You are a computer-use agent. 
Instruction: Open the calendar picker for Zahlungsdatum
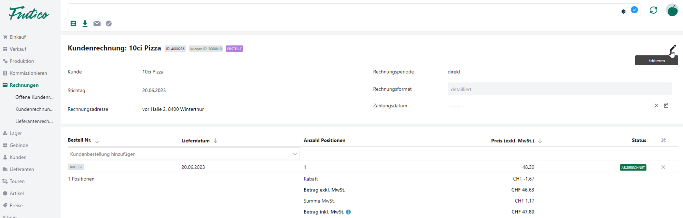click(666, 106)
